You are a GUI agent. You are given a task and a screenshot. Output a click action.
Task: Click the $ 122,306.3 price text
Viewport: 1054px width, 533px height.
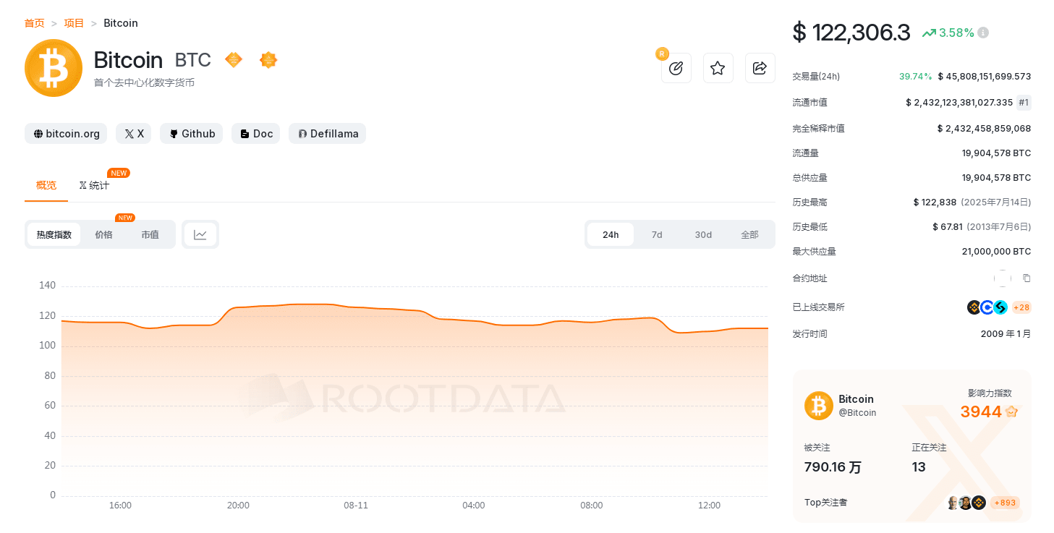tap(851, 33)
